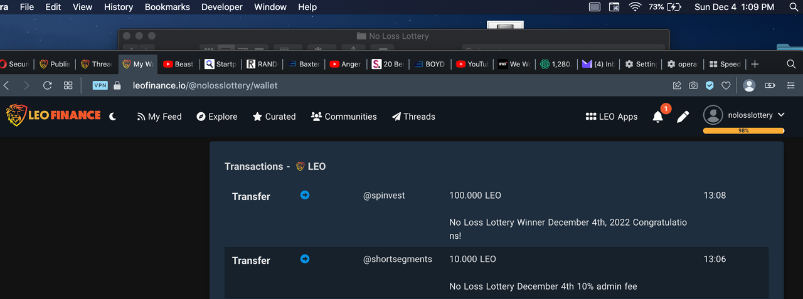Open the tab search magnifier icon
Image resolution: width=803 pixels, height=299 pixels.
coord(791,64)
